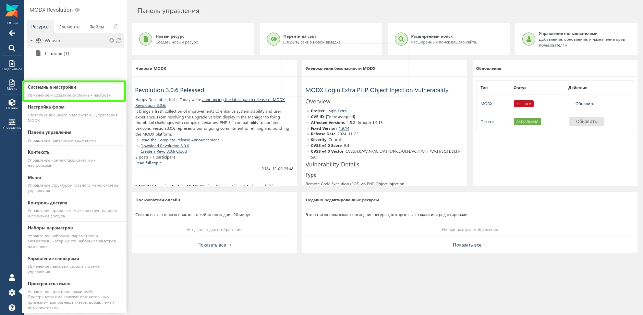Viewport: 643px width, 315px height.
Task: Open the Download Revolution 3.0.6 link
Action: click(165, 146)
